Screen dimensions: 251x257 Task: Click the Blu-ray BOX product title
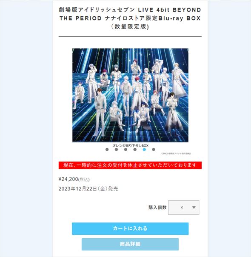[130, 18]
